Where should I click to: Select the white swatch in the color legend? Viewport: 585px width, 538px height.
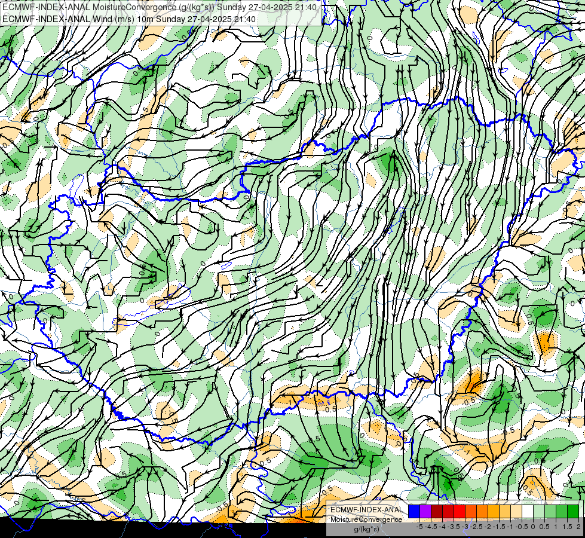coord(528,512)
